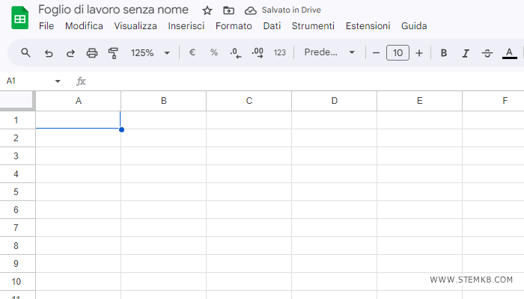Select the paint format roller icon

[114, 53]
